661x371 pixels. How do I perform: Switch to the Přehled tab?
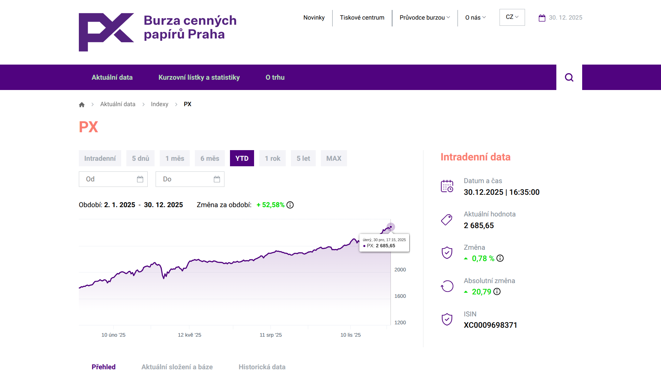[x=104, y=367]
